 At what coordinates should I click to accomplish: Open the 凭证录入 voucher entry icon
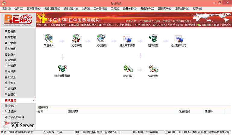tap(49, 38)
